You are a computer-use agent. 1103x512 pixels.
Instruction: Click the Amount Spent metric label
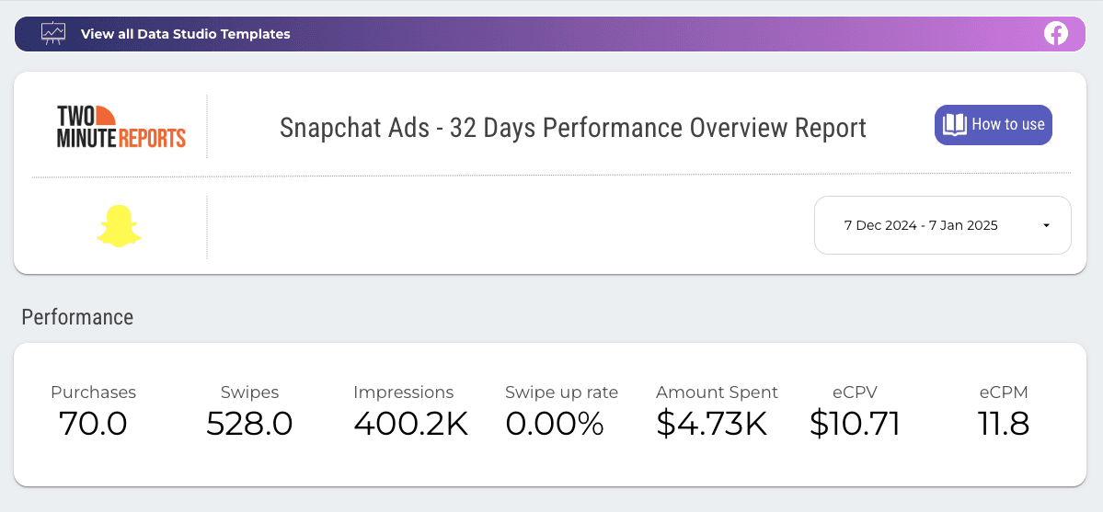tap(717, 393)
